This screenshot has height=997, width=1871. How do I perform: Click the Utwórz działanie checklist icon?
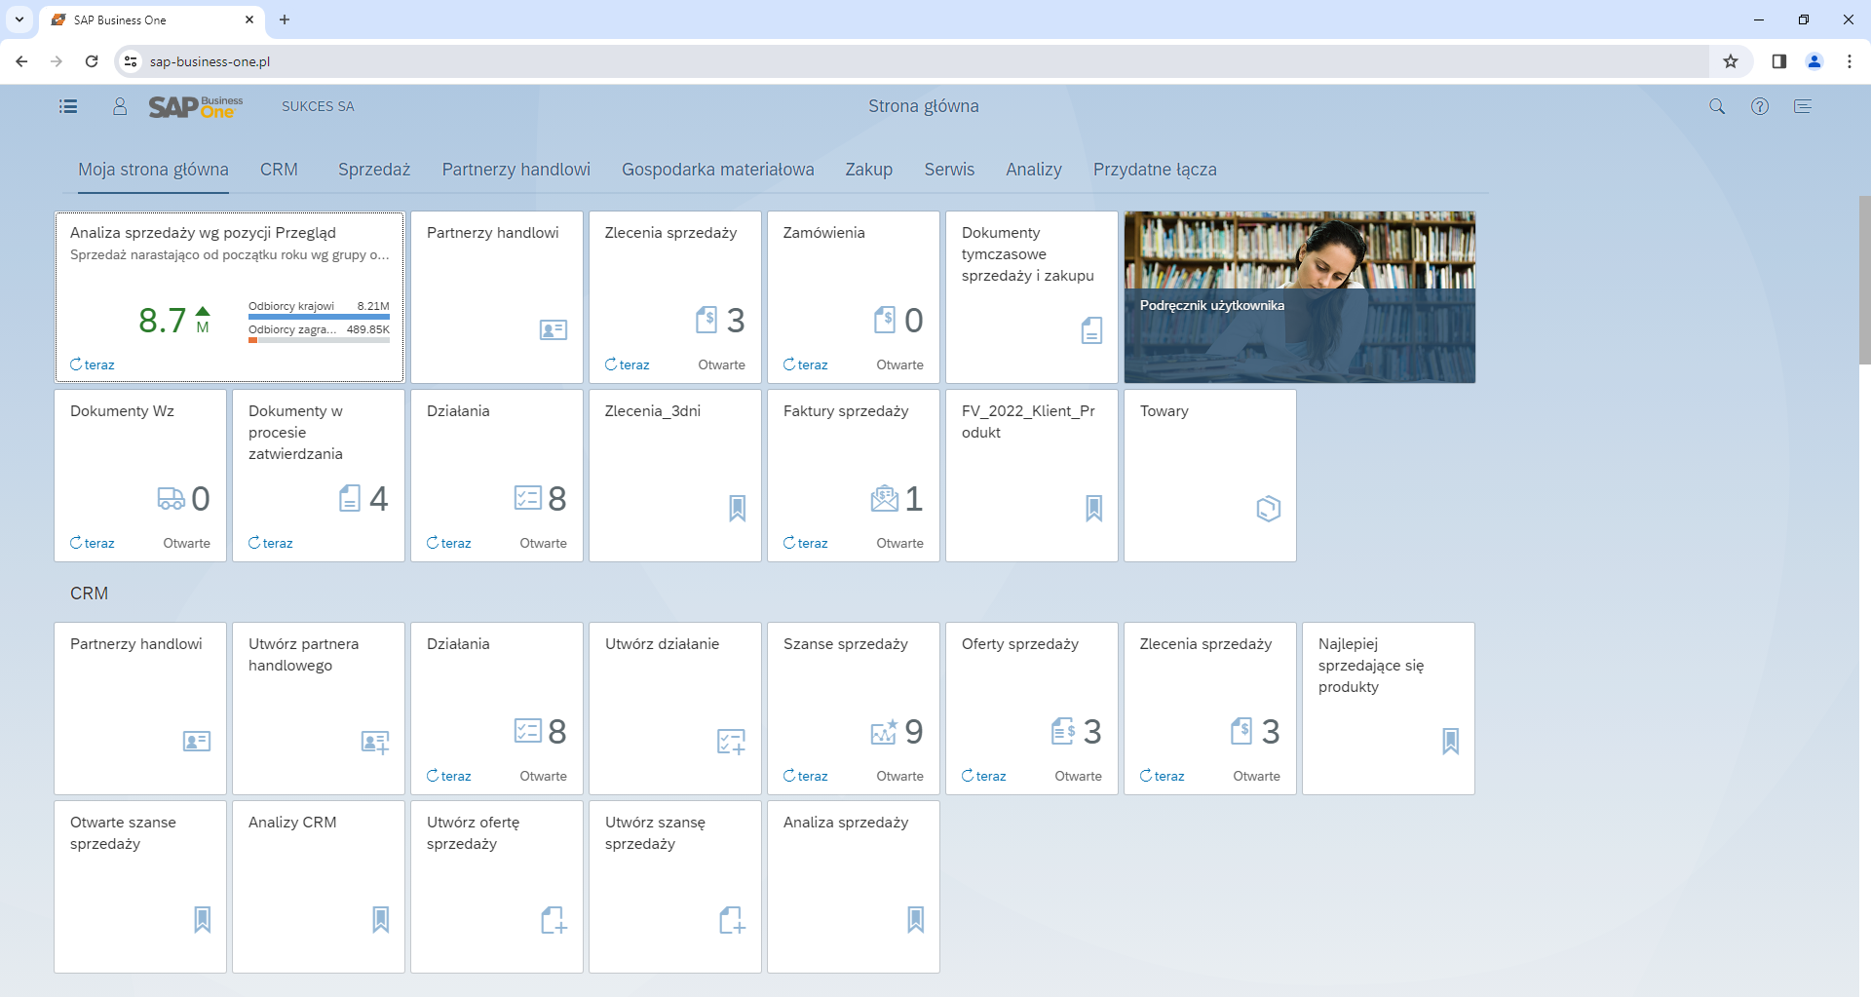(731, 742)
